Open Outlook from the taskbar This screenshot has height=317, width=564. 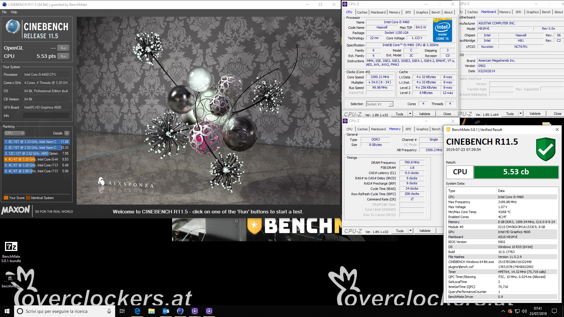pyautogui.click(x=166, y=311)
